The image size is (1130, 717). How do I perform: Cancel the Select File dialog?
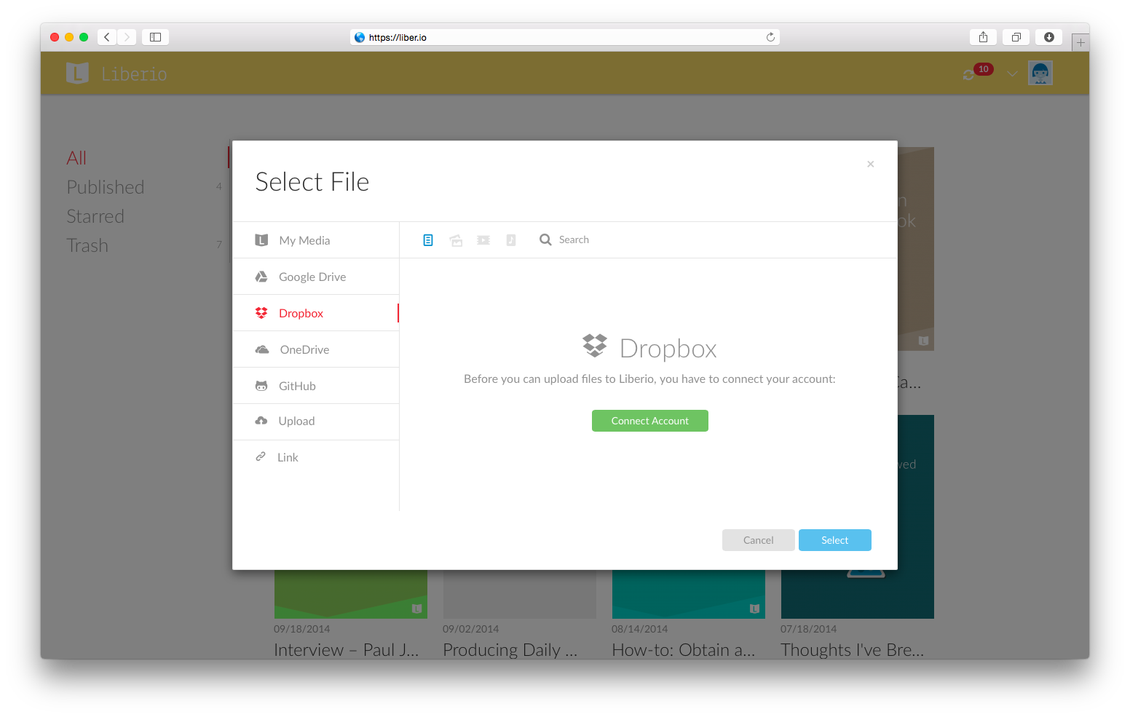pyautogui.click(x=758, y=540)
